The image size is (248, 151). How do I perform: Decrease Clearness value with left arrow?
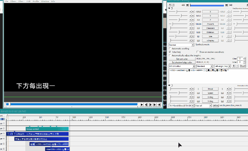(x=190, y=28)
